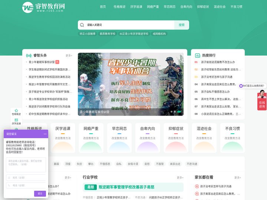The height and width of the screenshot is (200, 267).
Task: Select the 矫正小孩赌博 search tag
Action: [x=88, y=34]
